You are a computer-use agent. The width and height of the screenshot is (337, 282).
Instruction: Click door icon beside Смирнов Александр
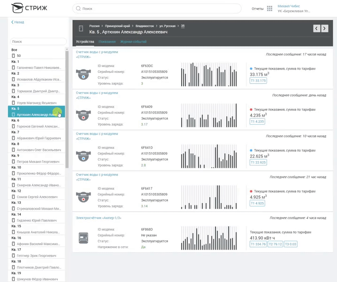click(x=13, y=185)
